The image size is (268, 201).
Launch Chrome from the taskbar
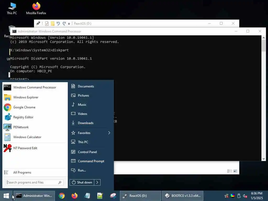tap(62, 196)
